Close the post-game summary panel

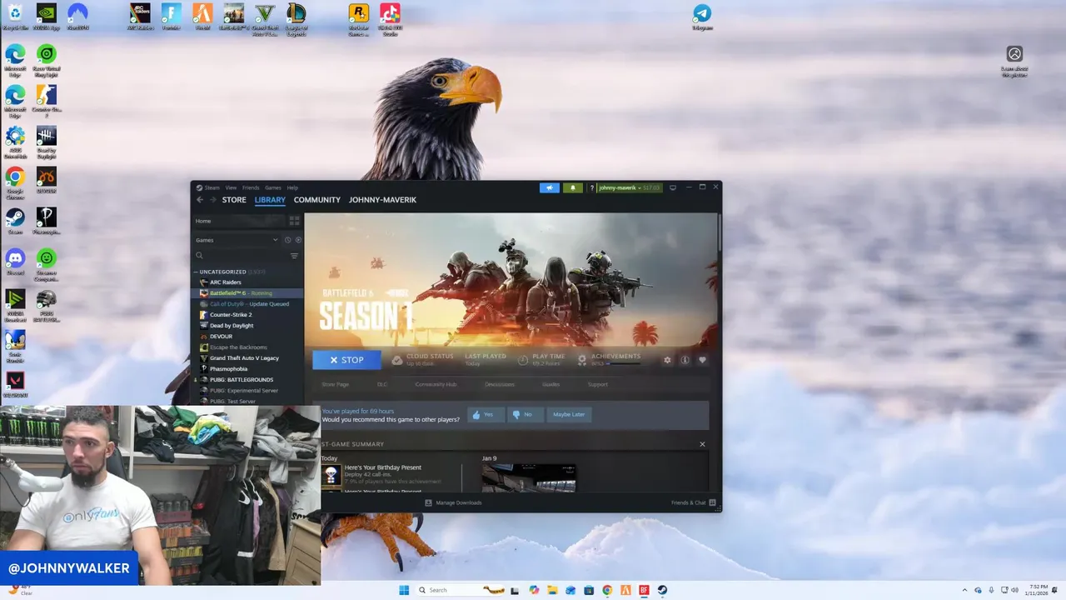click(x=702, y=444)
